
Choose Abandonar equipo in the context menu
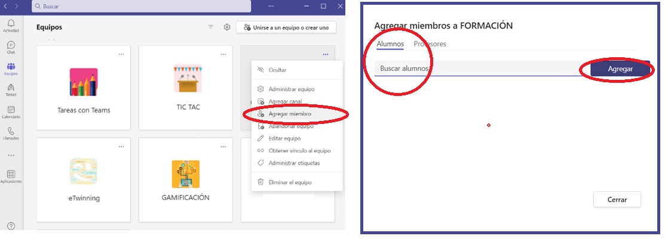tap(297, 126)
